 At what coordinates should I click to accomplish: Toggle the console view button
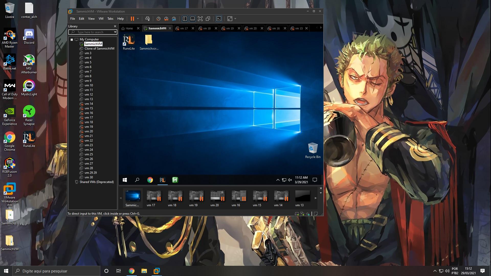219,19
